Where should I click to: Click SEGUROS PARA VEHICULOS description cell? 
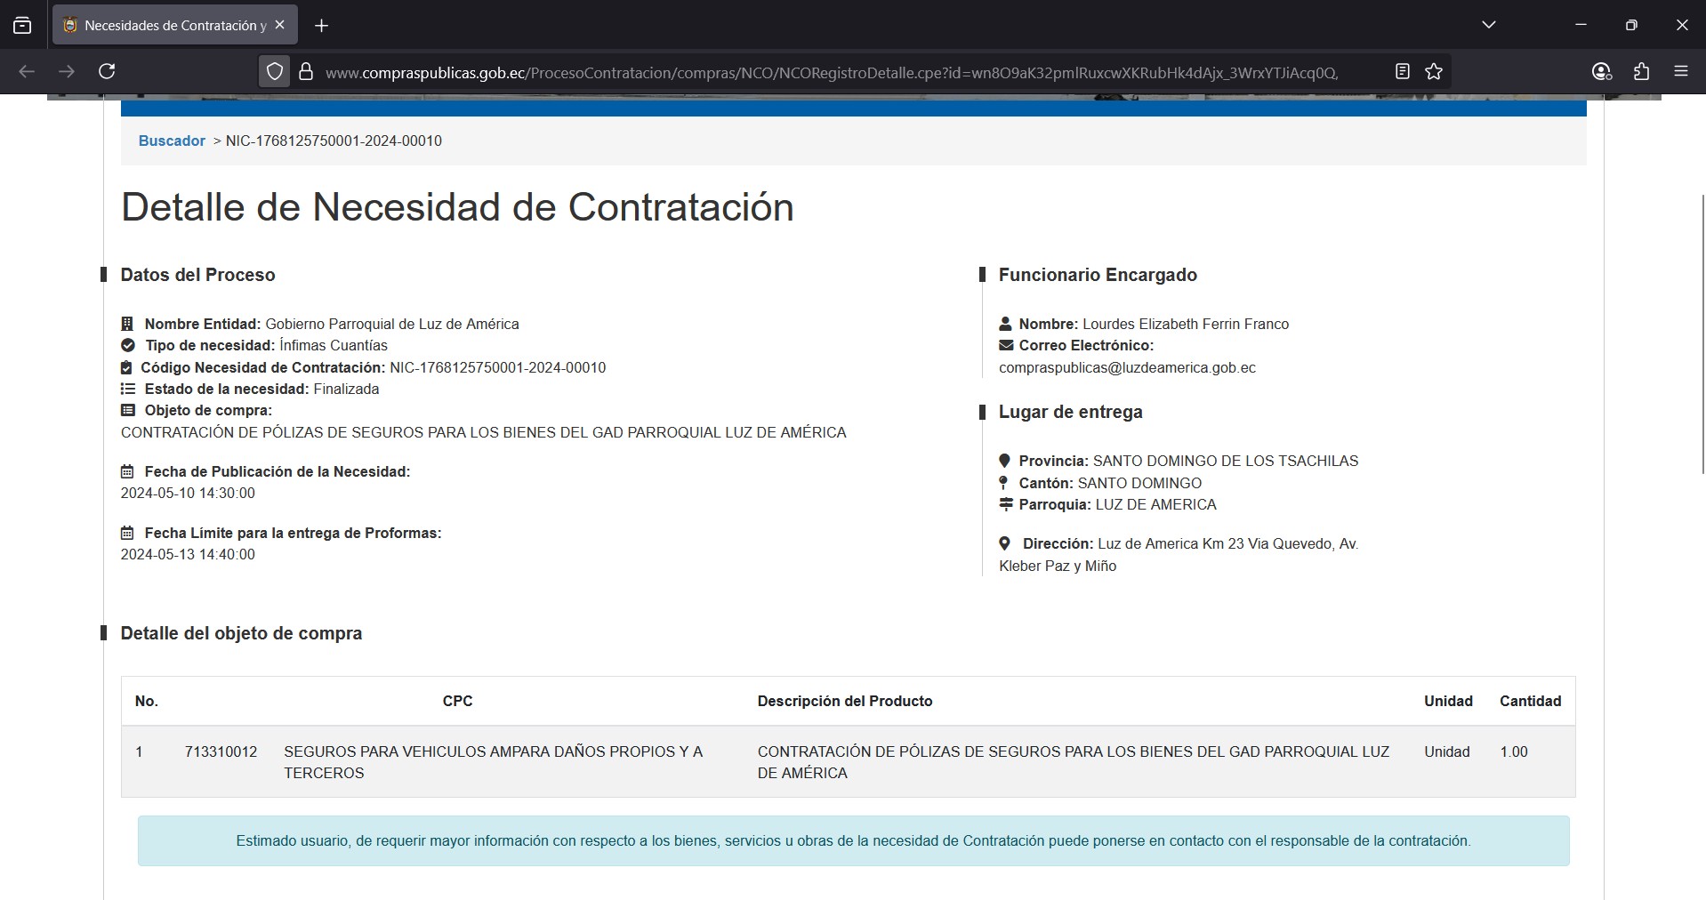(x=494, y=762)
